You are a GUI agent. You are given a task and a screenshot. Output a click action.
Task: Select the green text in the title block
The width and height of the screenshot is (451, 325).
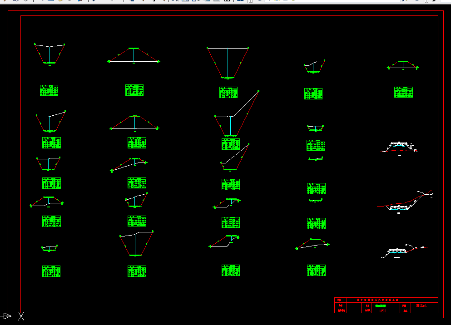381,306
